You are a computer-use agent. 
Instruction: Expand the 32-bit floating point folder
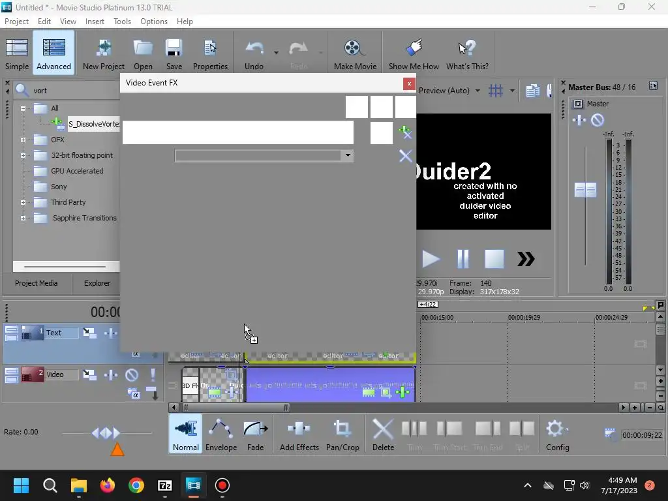pyautogui.click(x=23, y=155)
